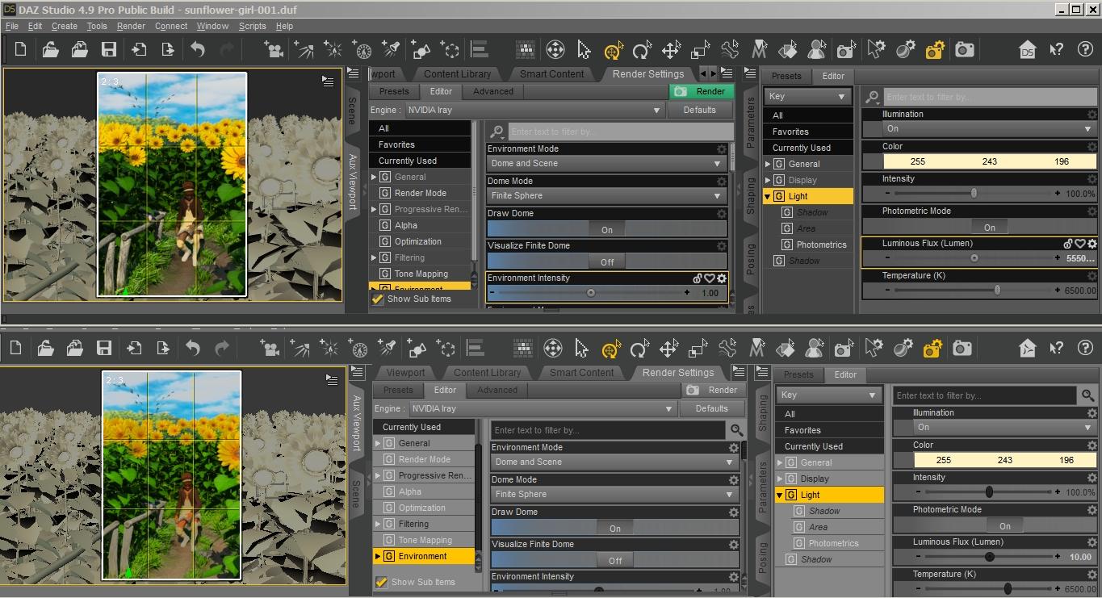The width and height of the screenshot is (1102, 598).
Task: Open Engine NVIDIA Iray dropdown in upper panel
Action: 533,110
